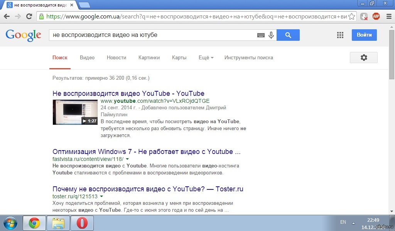Switch to the Новости tab
Image resolution: width=395 pixels, height=231 pixels.
click(x=116, y=58)
